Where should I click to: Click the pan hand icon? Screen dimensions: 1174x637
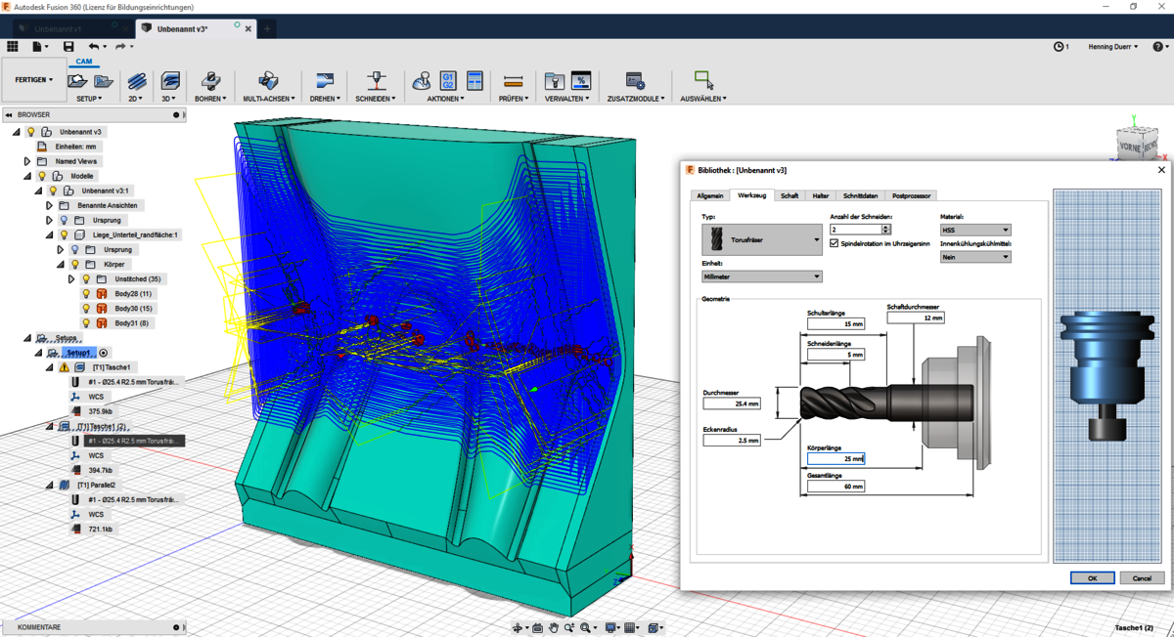pos(554,628)
